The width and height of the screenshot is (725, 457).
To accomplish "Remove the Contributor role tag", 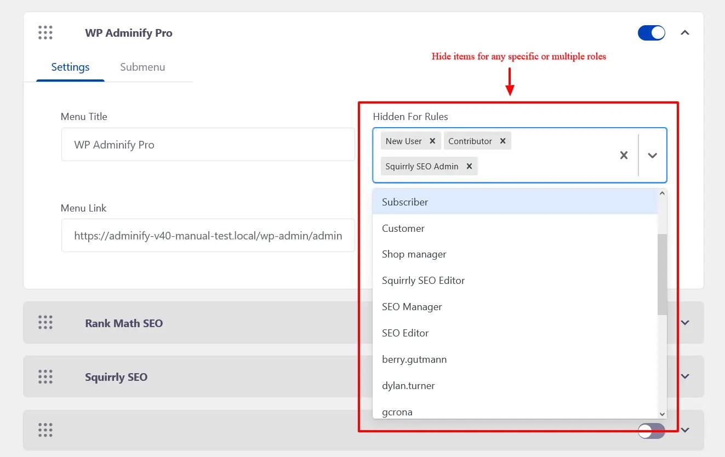I will coord(503,141).
